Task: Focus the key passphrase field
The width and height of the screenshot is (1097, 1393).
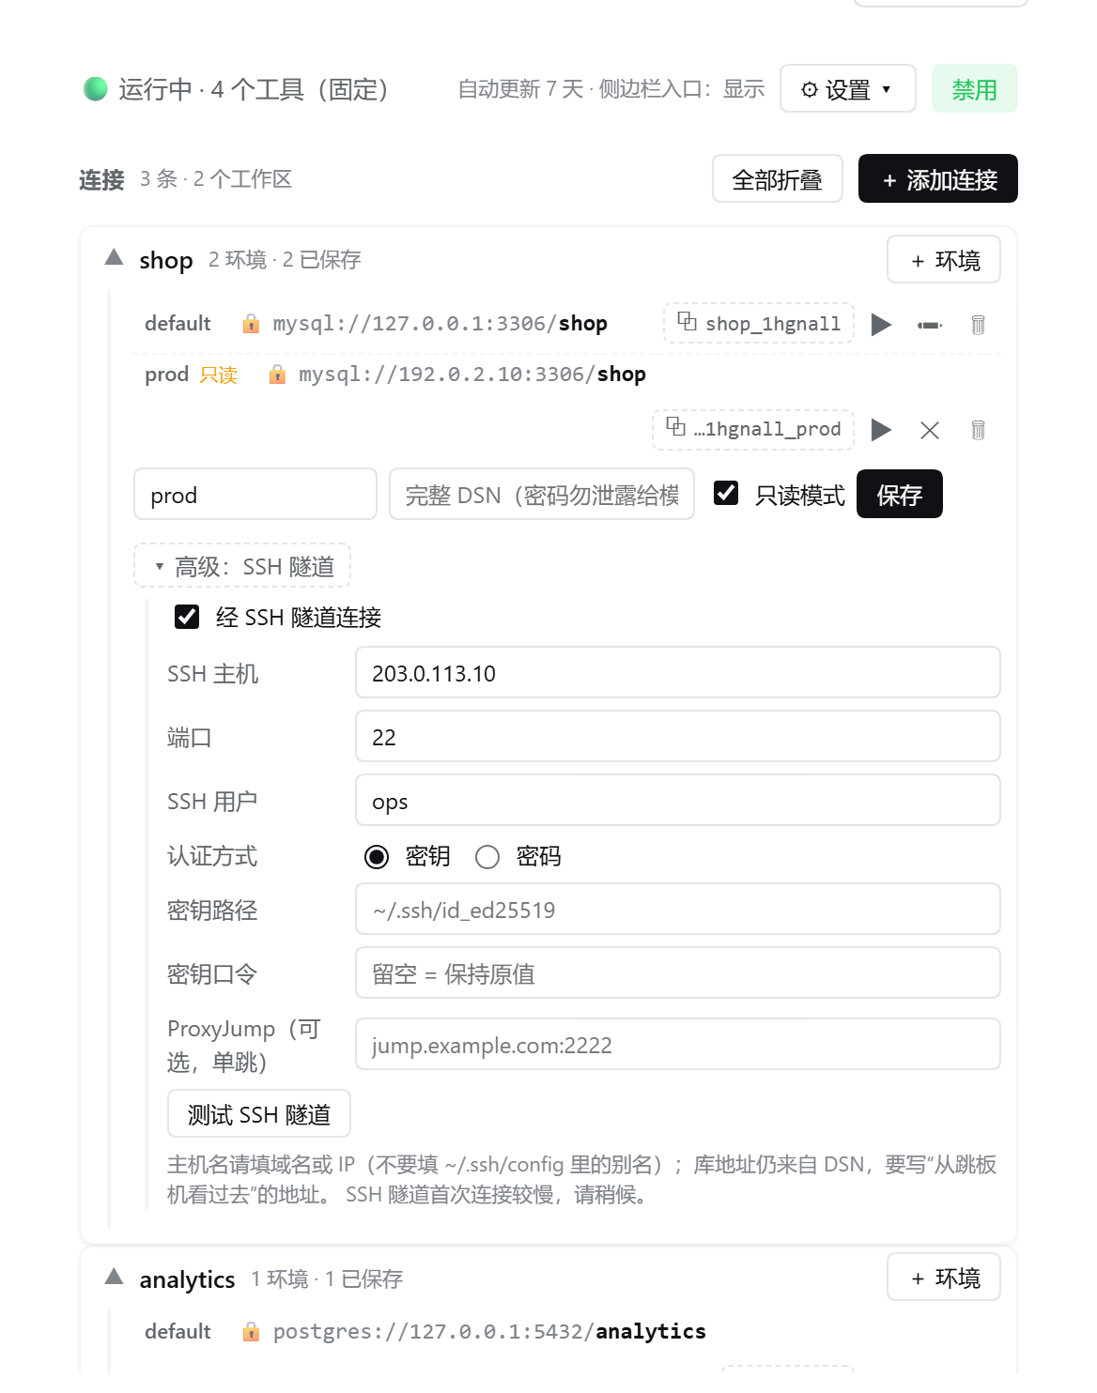Action: pyautogui.click(x=678, y=973)
